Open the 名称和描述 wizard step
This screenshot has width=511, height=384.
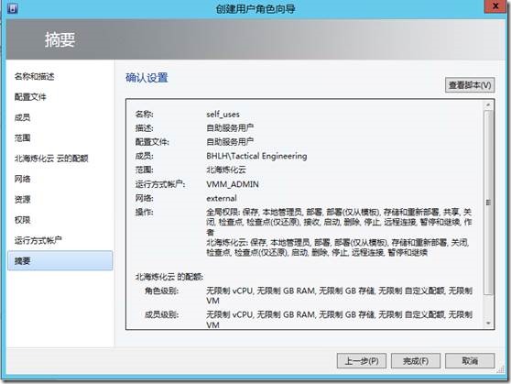coord(34,77)
